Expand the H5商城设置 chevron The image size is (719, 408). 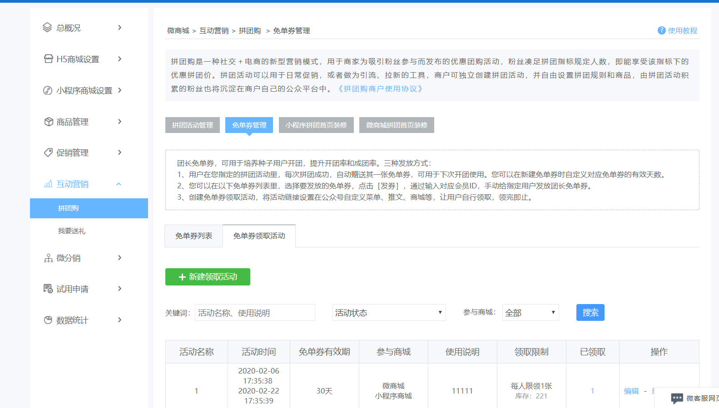[119, 59]
